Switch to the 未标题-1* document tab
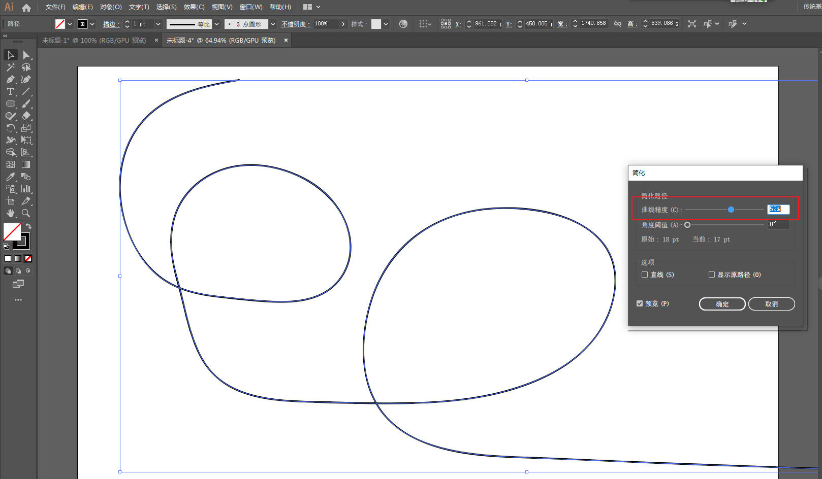 94,41
